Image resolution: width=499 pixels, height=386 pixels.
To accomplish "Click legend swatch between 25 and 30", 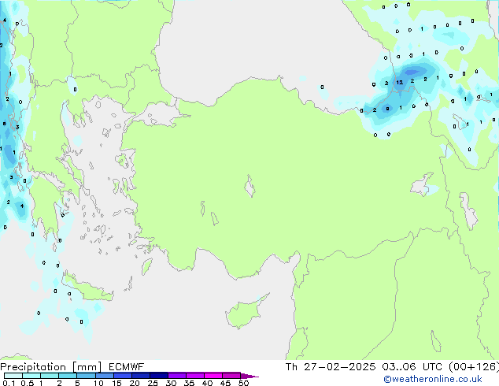I will (x=158, y=376).
